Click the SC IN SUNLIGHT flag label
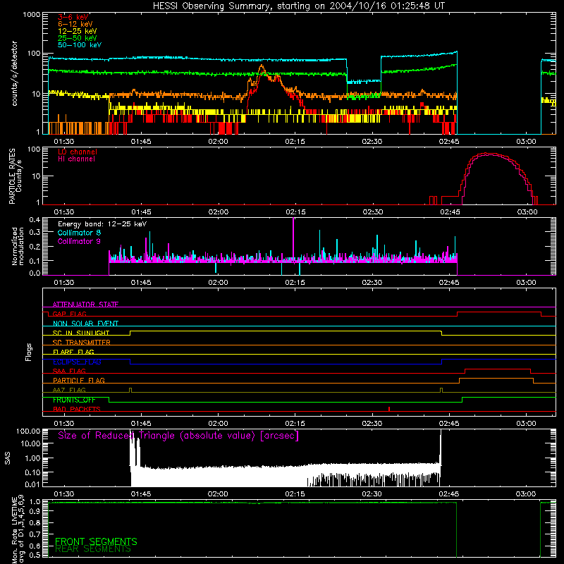Screen dimensions: 564x564 (81, 333)
